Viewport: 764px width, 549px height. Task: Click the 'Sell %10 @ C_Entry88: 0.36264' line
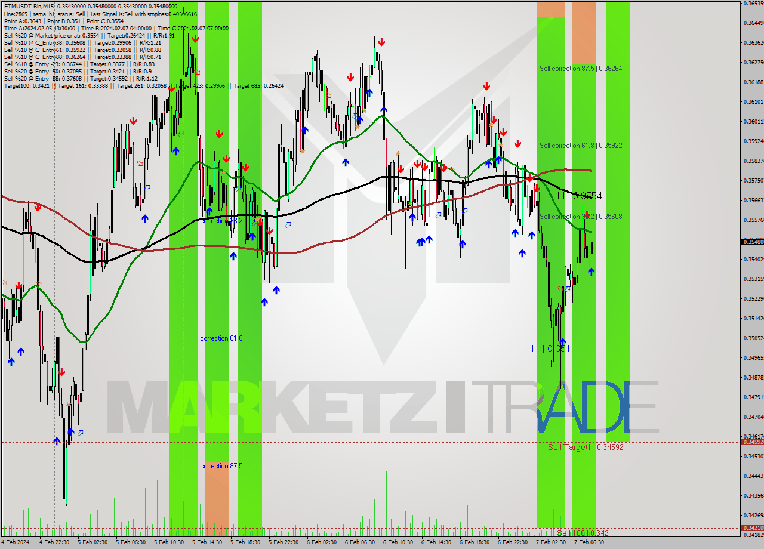(81, 57)
